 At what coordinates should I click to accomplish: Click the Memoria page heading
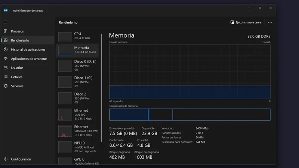point(122,35)
